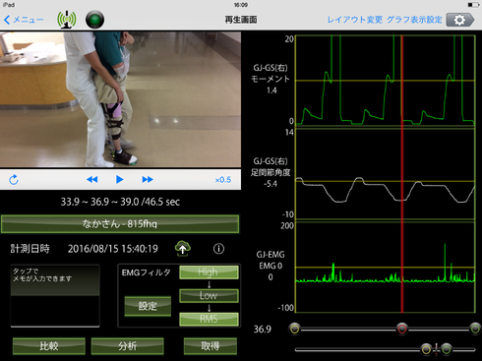Go back to メニュー

click(24, 20)
